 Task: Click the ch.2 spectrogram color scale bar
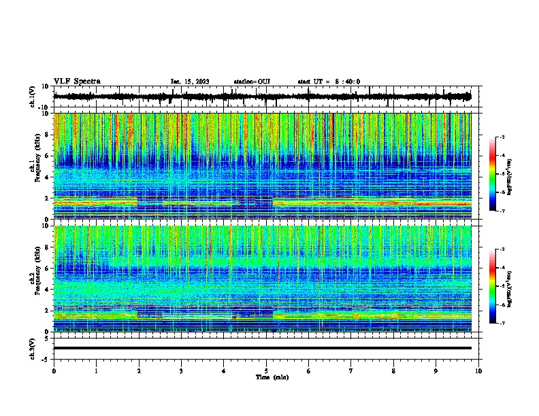pos(492,286)
